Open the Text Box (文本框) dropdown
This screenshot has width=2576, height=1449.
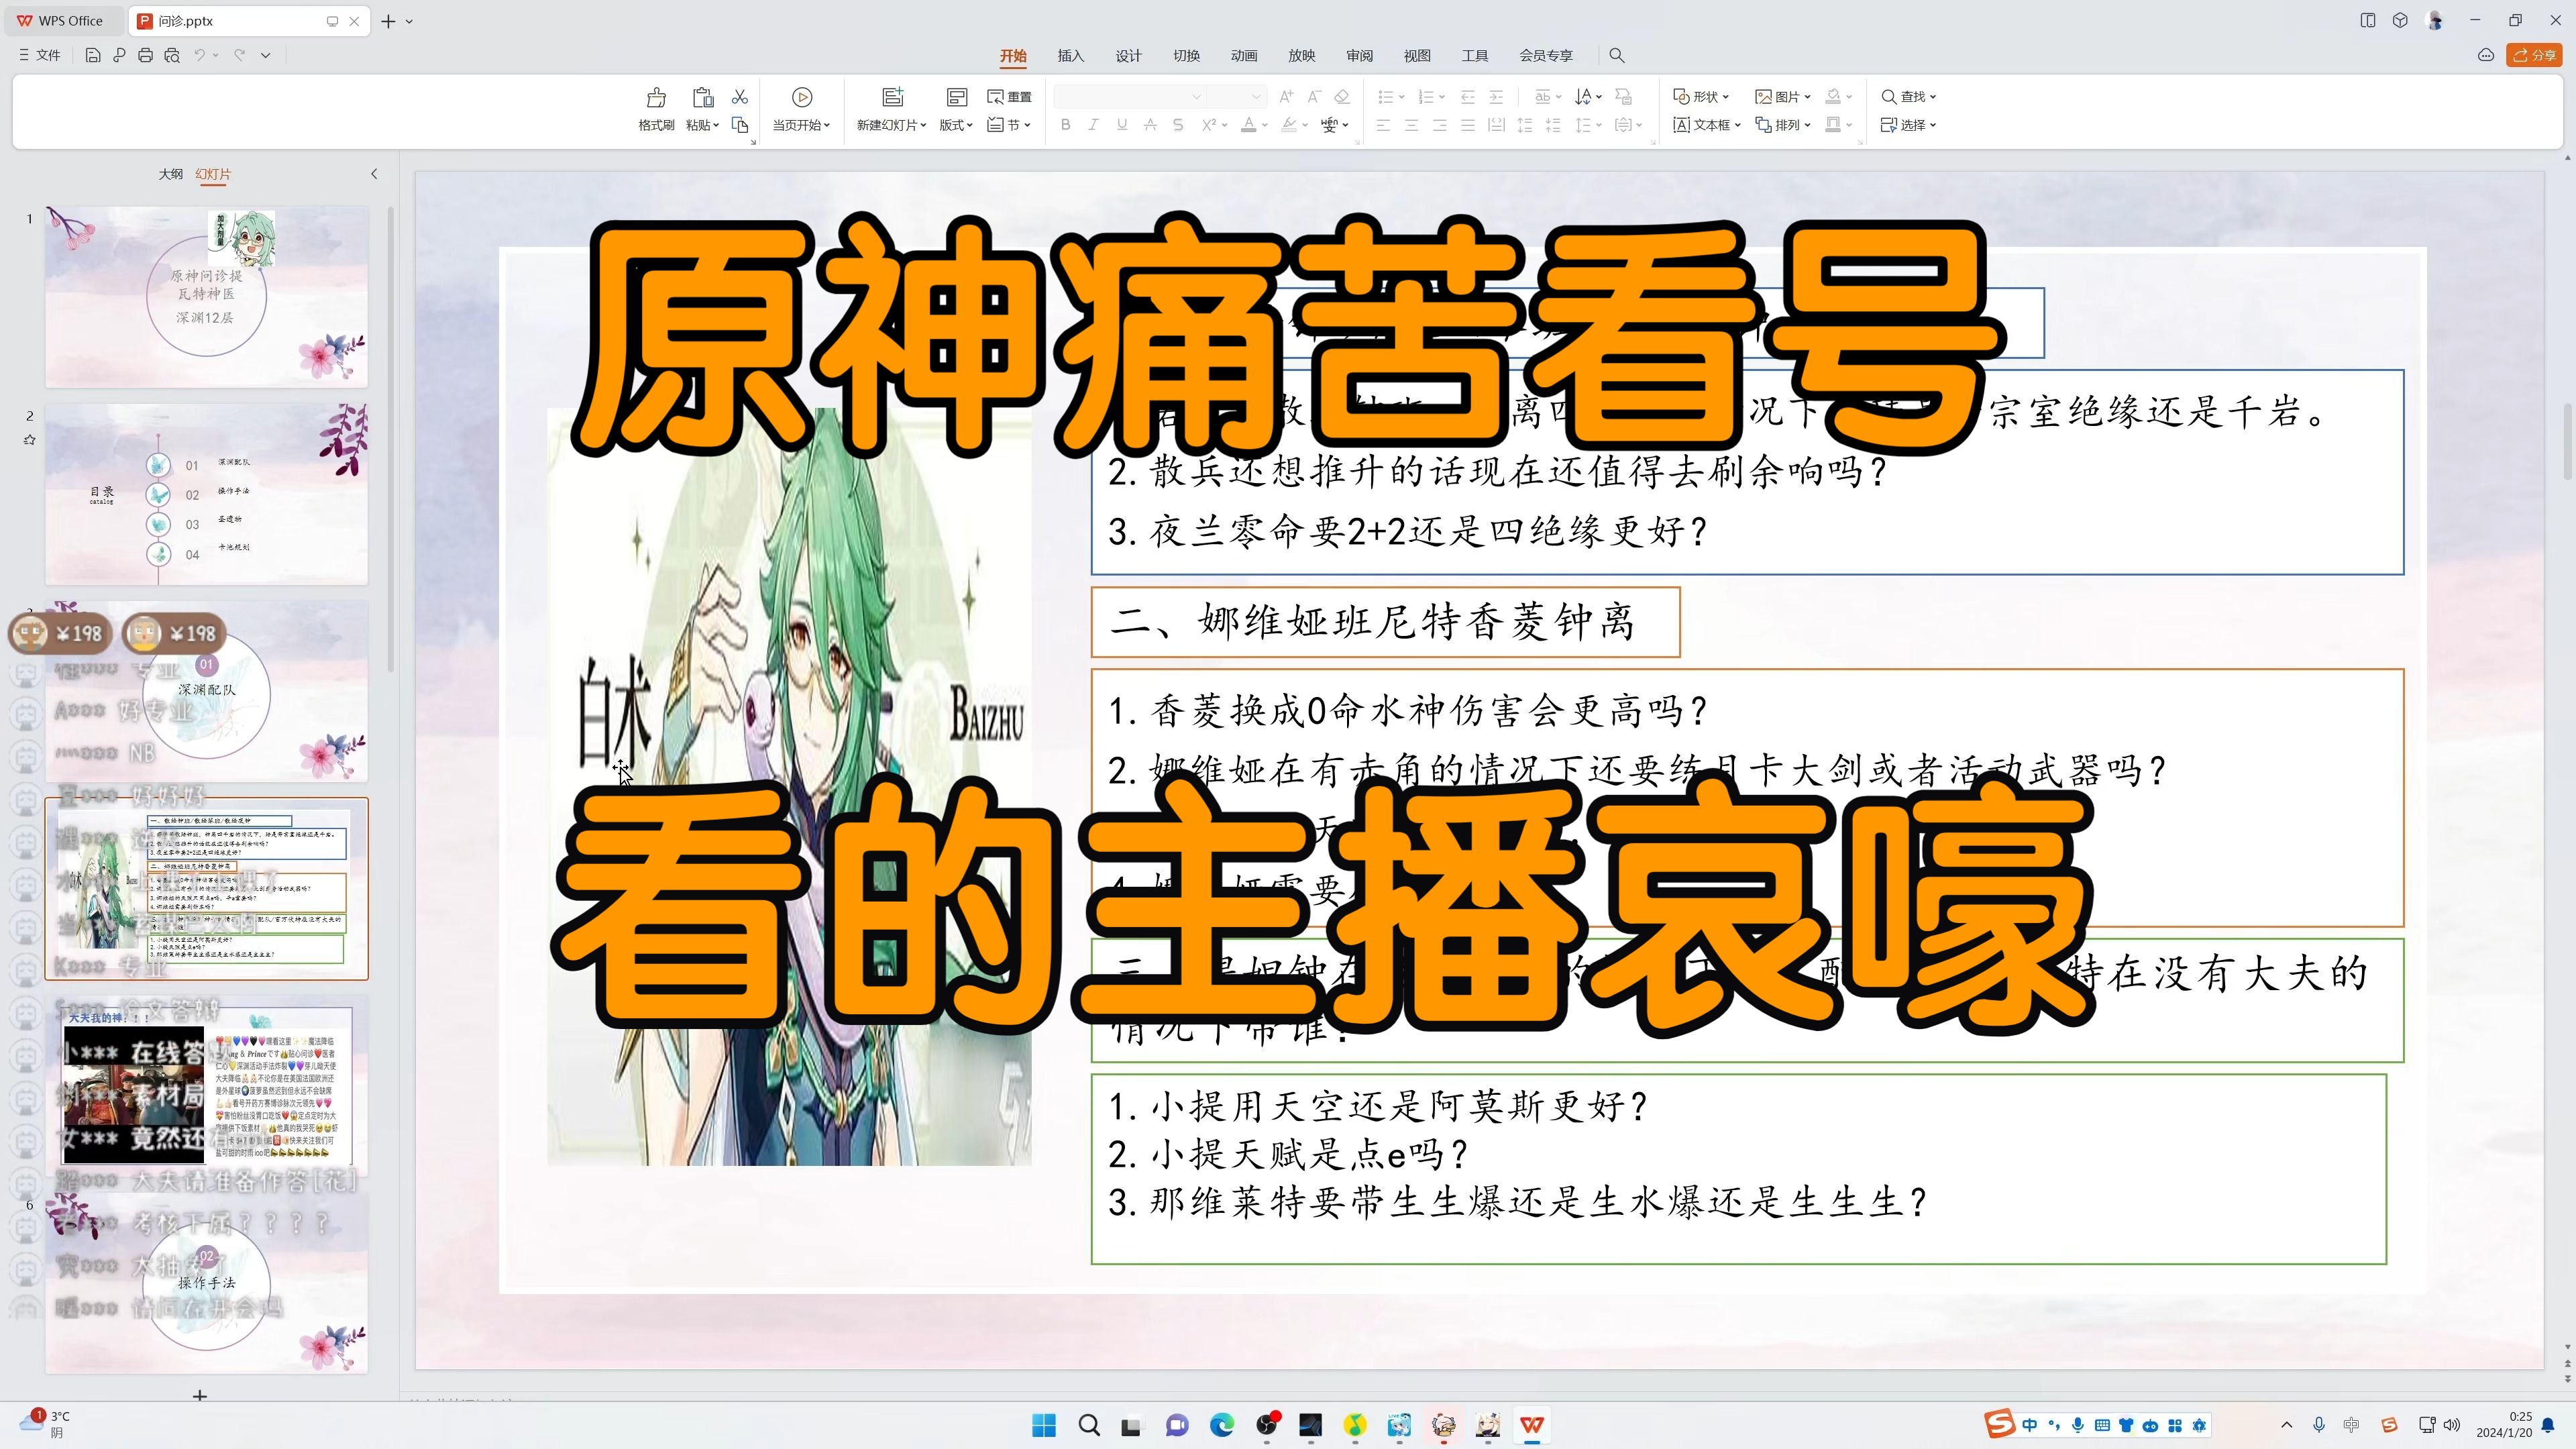(1707, 125)
